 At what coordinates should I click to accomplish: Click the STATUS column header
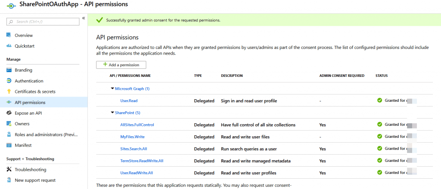coord(382,76)
